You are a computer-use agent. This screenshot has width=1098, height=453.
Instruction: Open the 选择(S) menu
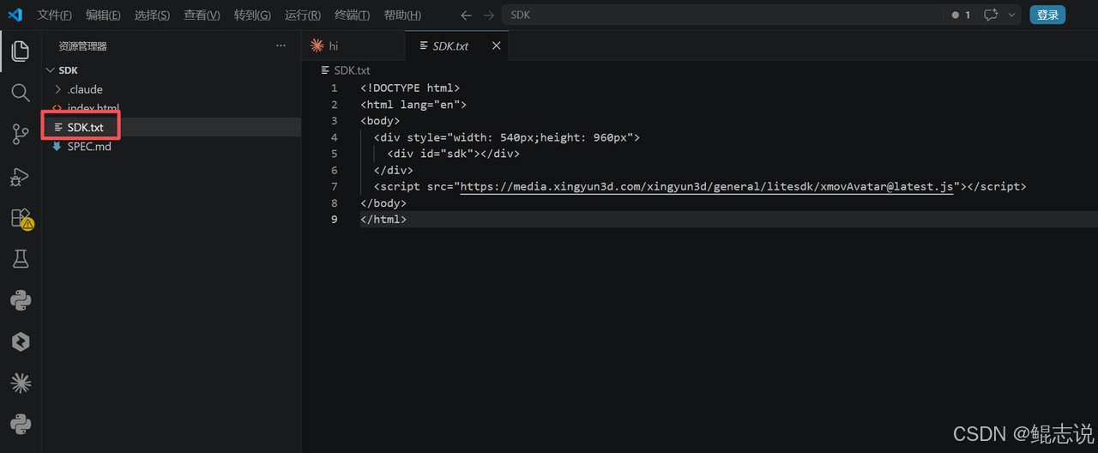152,15
